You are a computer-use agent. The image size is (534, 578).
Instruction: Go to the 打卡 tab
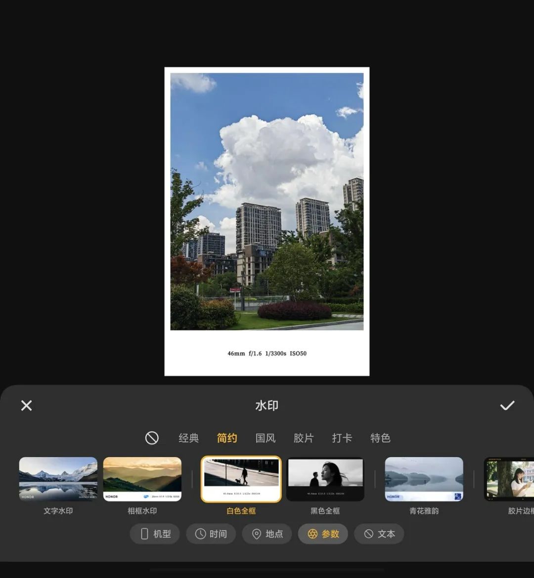click(342, 438)
